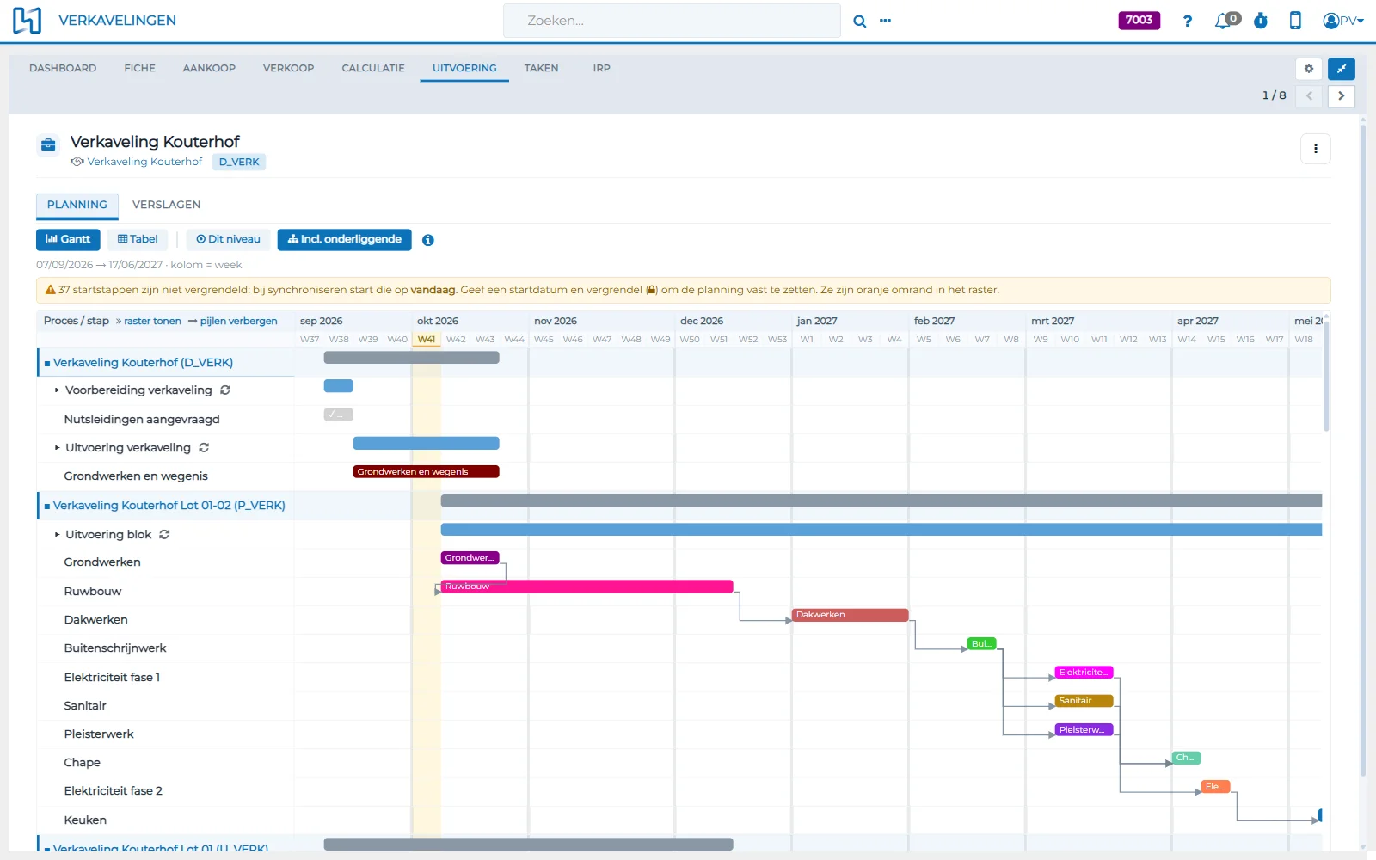
Task: Expand Voorbereiding verkaveling row
Action: point(58,390)
